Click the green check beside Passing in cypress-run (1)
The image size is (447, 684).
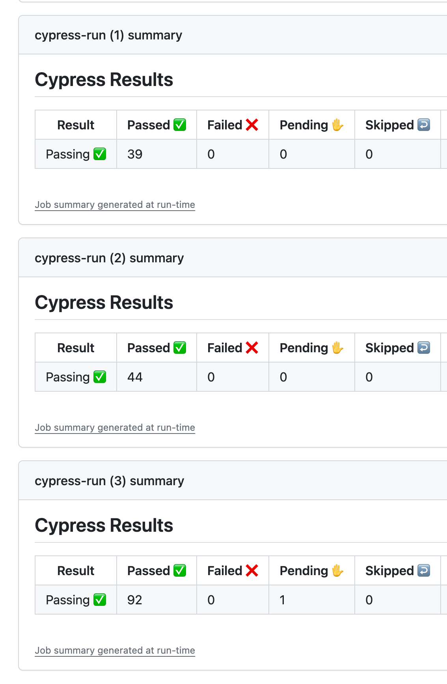pos(100,154)
